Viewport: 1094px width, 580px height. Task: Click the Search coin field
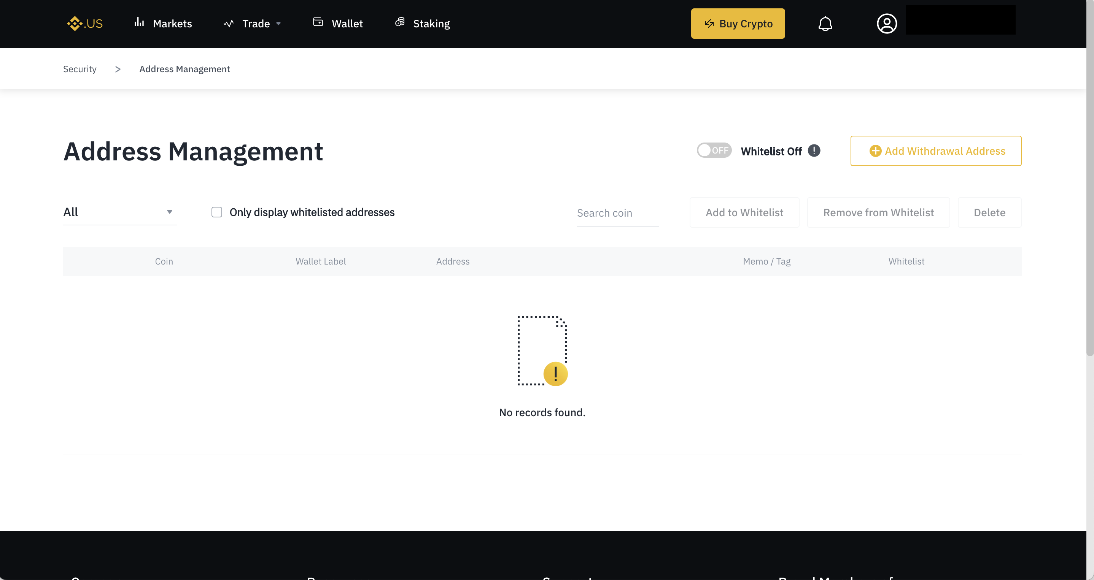(x=617, y=213)
